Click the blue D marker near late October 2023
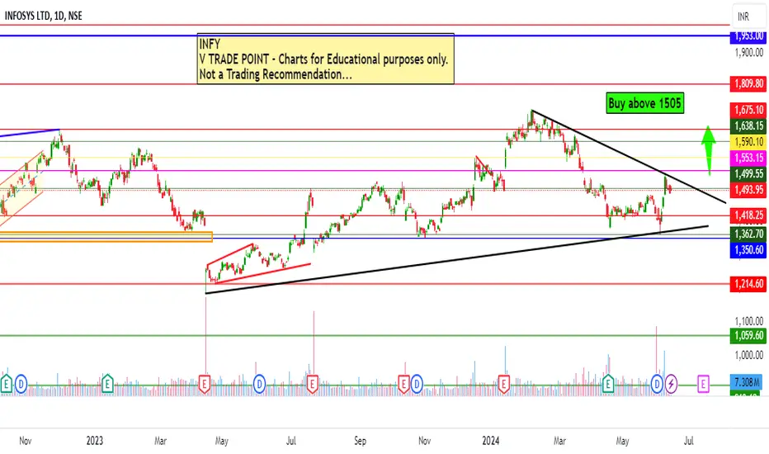 click(417, 384)
